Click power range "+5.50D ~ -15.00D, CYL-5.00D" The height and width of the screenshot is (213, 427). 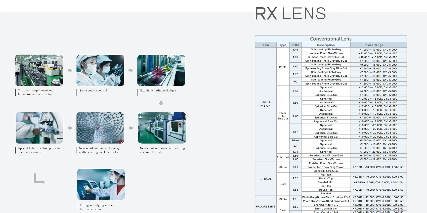click(378, 140)
